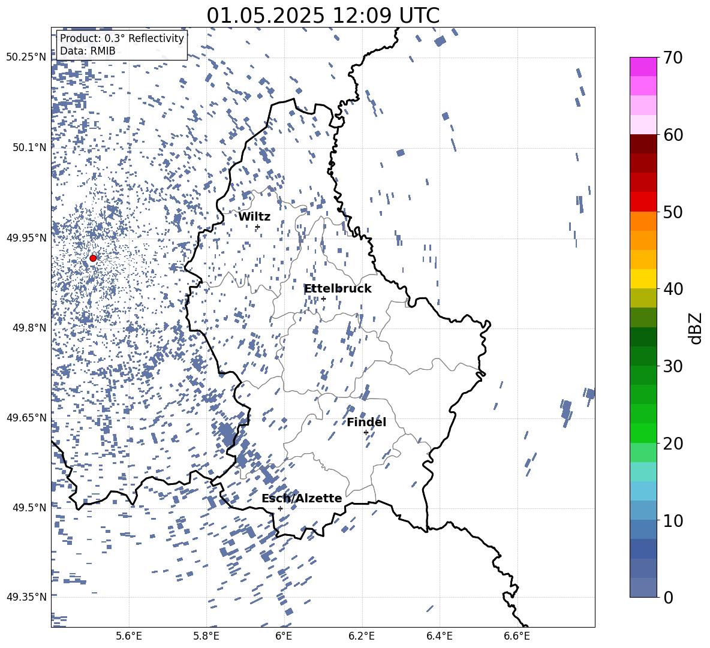The width and height of the screenshot is (710, 648).
Task: Pick the yellow swatch just above 40 dBZ
Action: click(643, 279)
